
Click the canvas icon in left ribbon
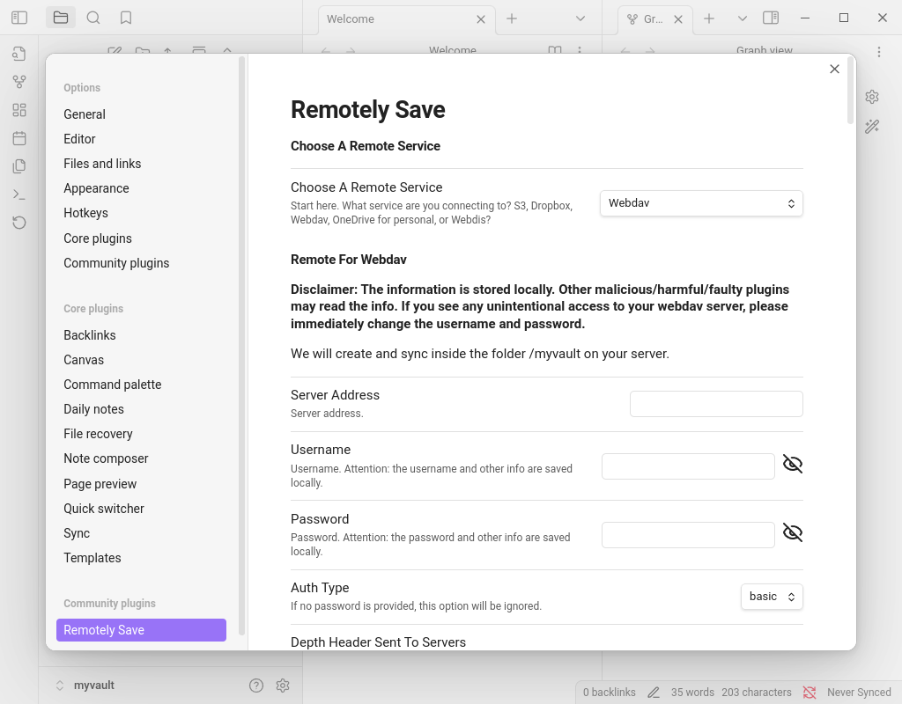[x=19, y=110]
